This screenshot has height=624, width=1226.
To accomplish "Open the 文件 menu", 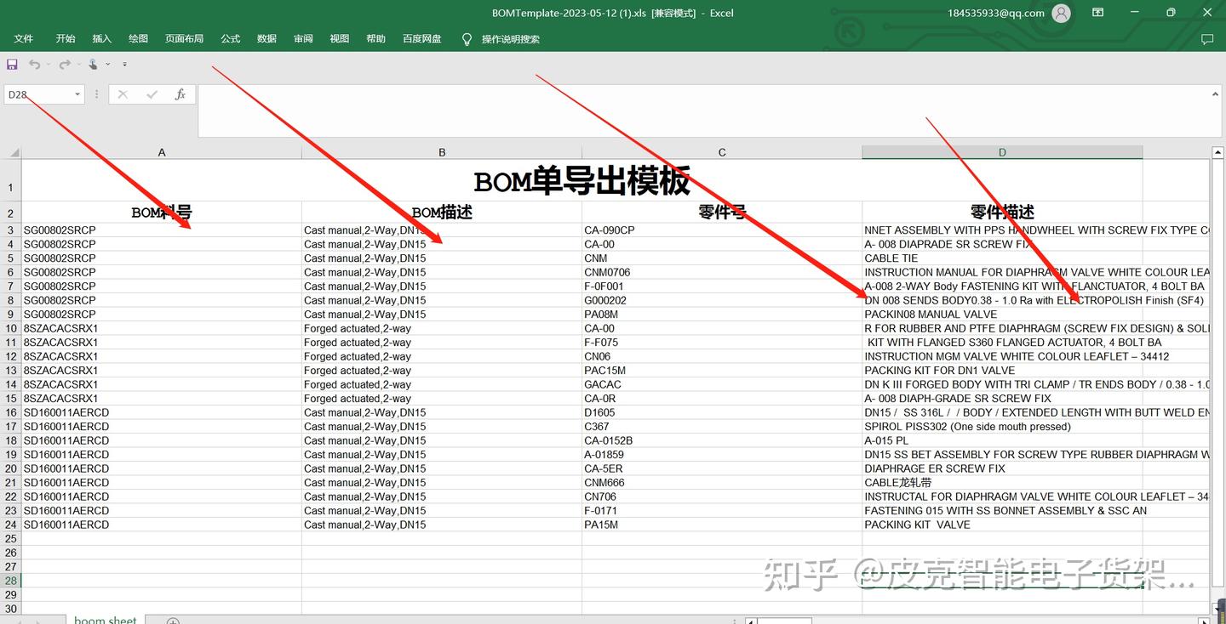I will click(x=24, y=38).
